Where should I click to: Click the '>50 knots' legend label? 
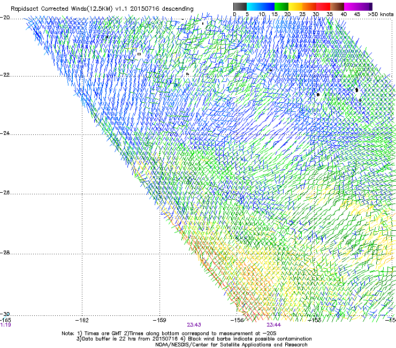point(380,14)
